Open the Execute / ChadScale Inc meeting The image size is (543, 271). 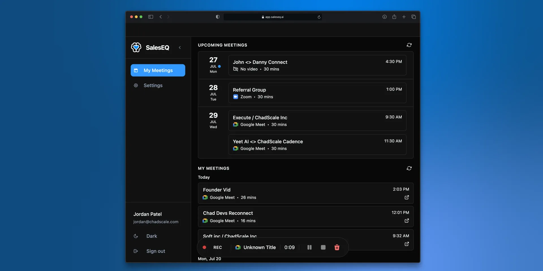(x=317, y=121)
